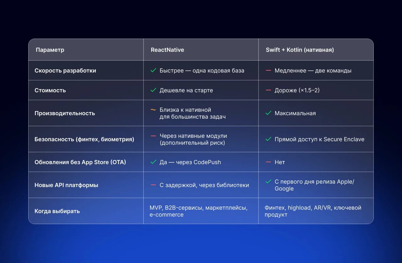Screen dimensions: 402x263
Task: Click the text 'Максимальная'
Action: coord(295,113)
